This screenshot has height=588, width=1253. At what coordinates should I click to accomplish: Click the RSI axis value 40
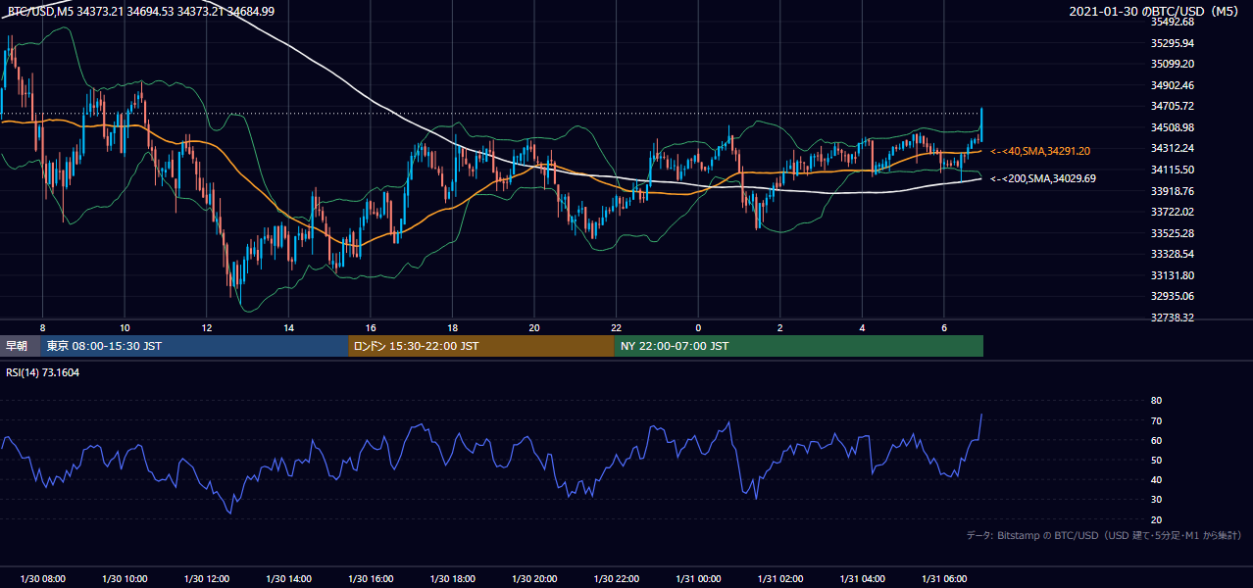point(1156,479)
